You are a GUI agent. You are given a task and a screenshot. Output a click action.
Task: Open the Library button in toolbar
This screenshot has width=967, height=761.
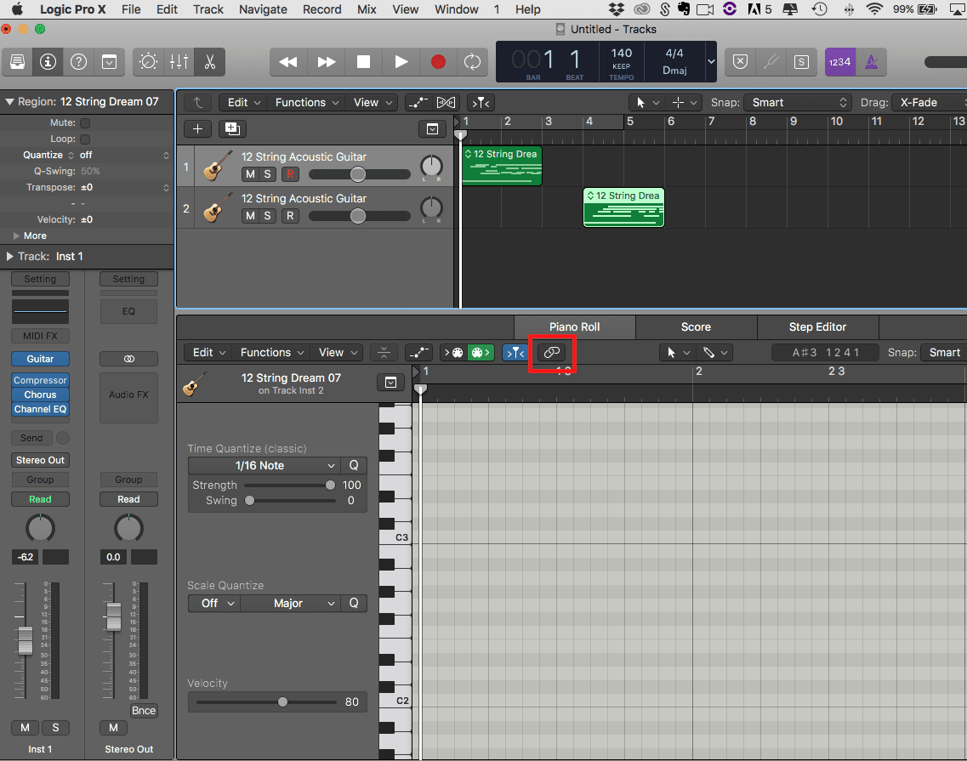click(x=18, y=62)
